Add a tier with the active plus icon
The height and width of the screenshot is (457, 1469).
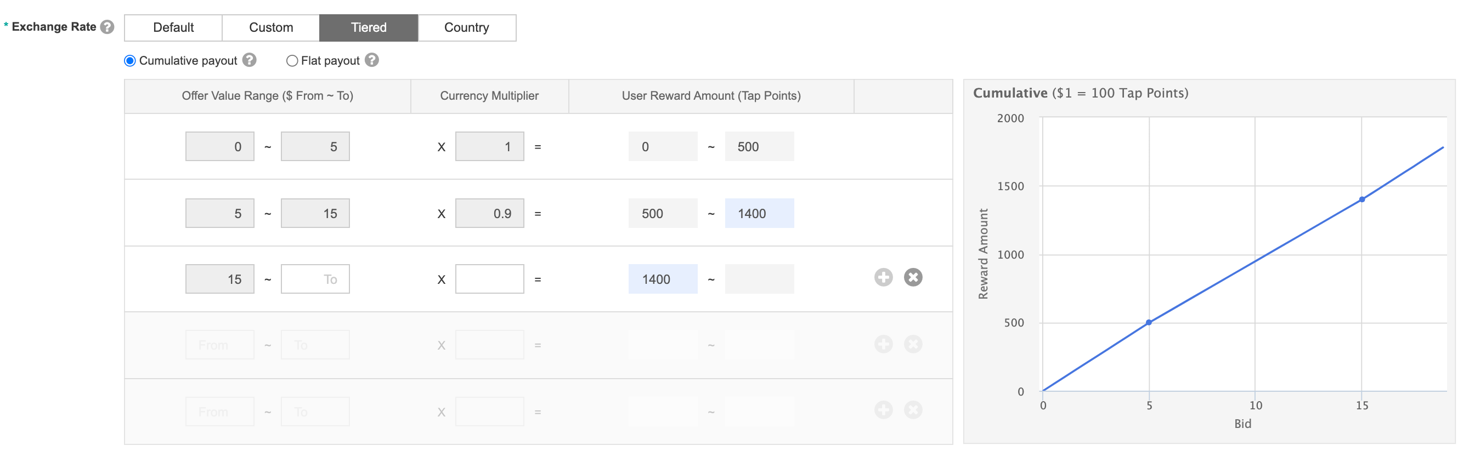[x=883, y=277]
